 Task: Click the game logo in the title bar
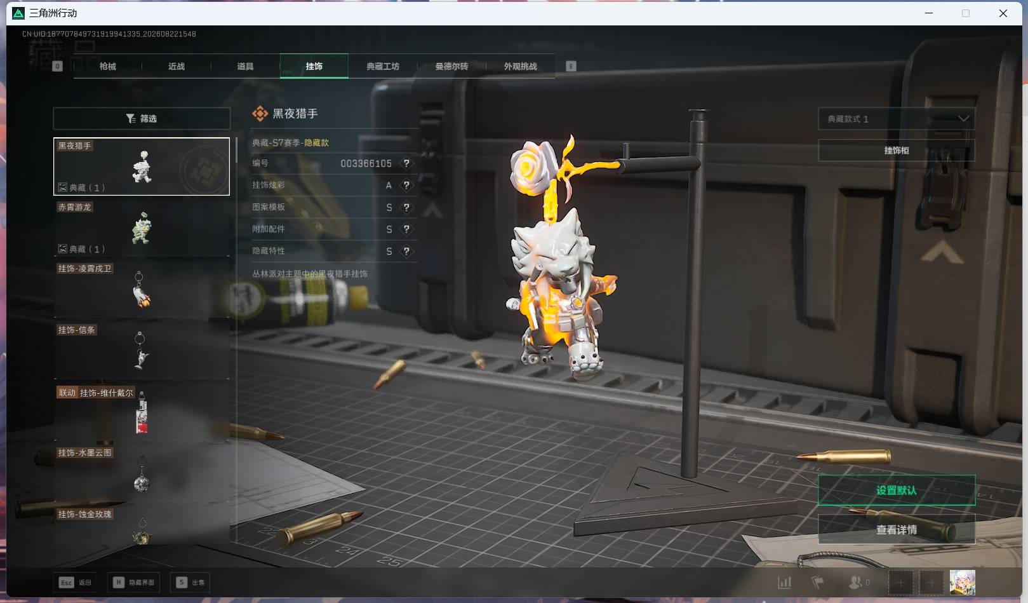tap(18, 13)
